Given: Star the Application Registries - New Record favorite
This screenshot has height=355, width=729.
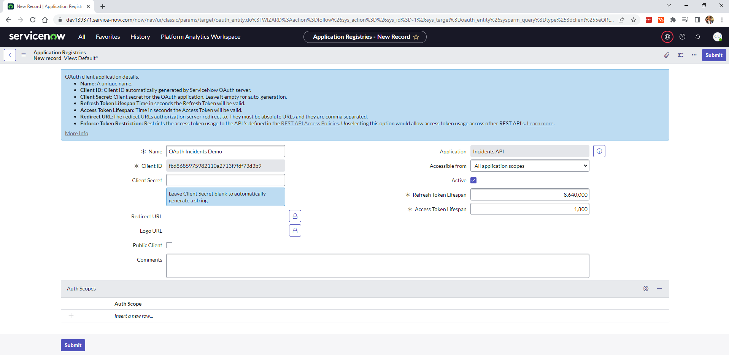Looking at the screenshot, I should [416, 37].
